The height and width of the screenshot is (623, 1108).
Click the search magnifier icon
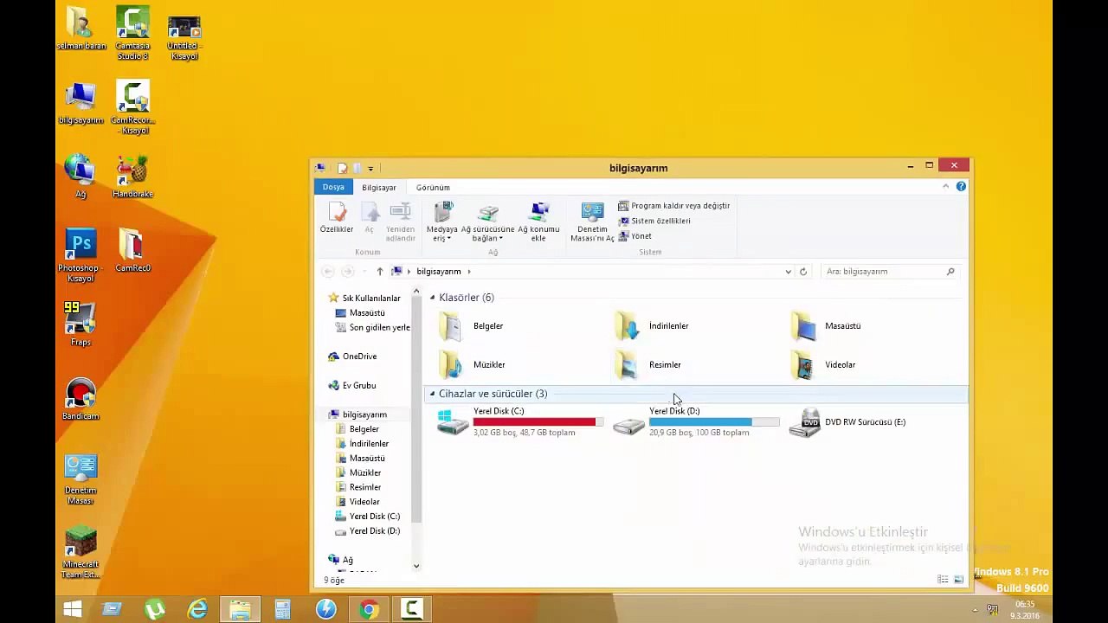click(950, 272)
